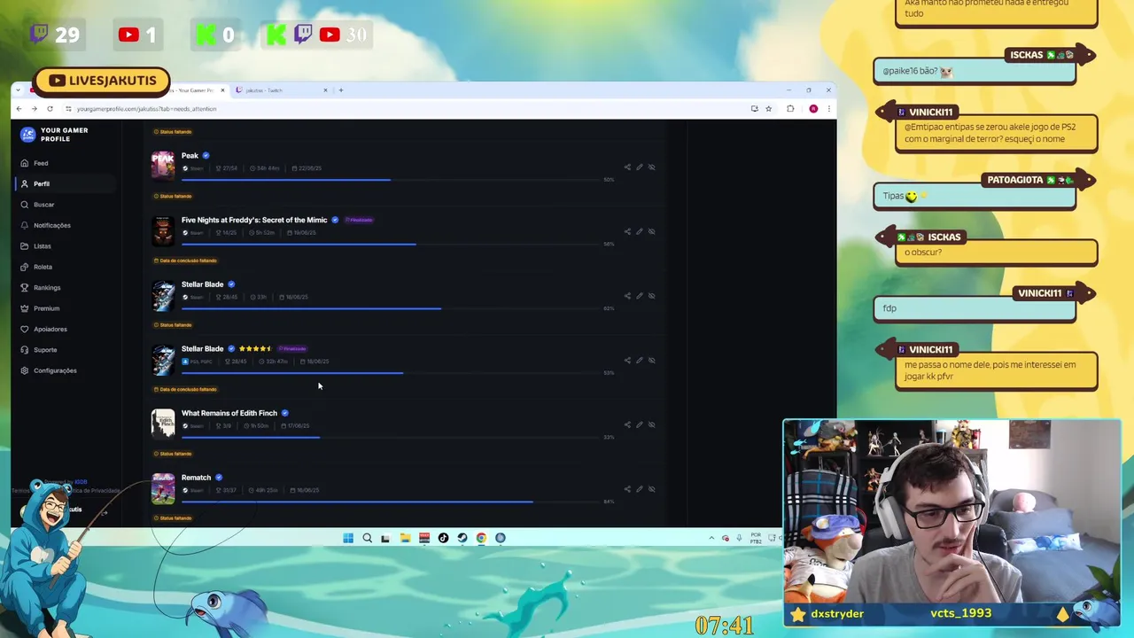The height and width of the screenshot is (638, 1134).
Task: Hide the rated Stellar Blade entry
Action: 651,360
